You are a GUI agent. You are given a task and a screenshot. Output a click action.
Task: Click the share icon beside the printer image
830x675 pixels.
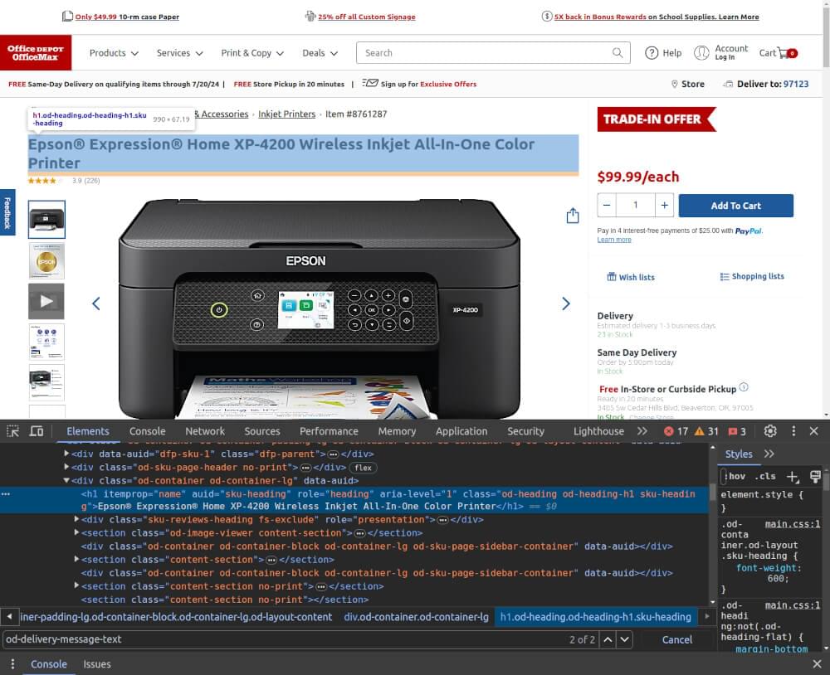572,214
